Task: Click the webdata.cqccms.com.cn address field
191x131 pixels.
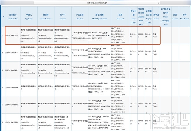Action: (97, 3)
